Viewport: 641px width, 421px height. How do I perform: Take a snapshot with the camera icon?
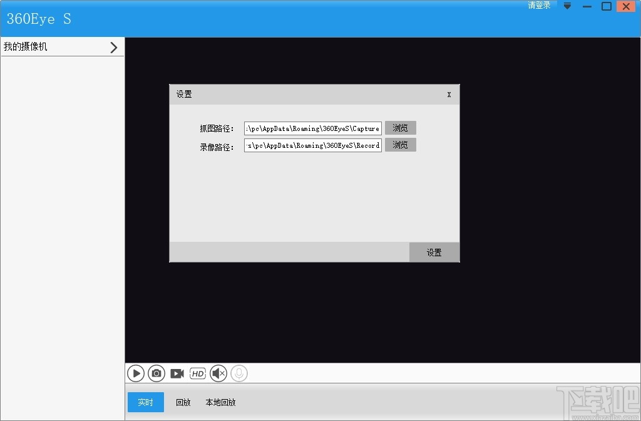[x=156, y=373]
